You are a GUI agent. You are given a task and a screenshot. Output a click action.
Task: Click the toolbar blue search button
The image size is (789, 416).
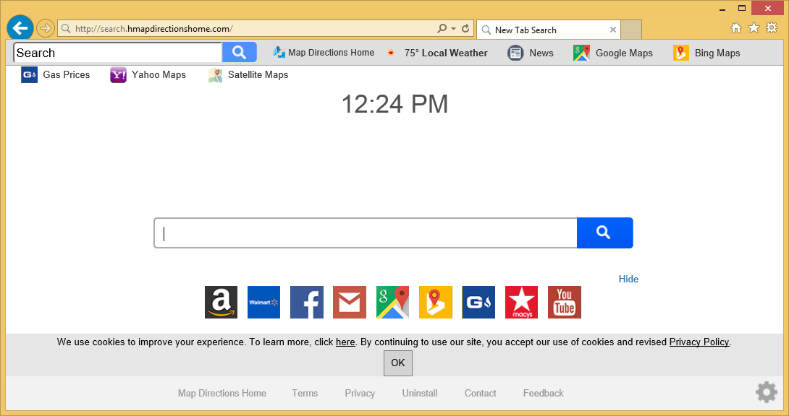(x=240, y=53)
